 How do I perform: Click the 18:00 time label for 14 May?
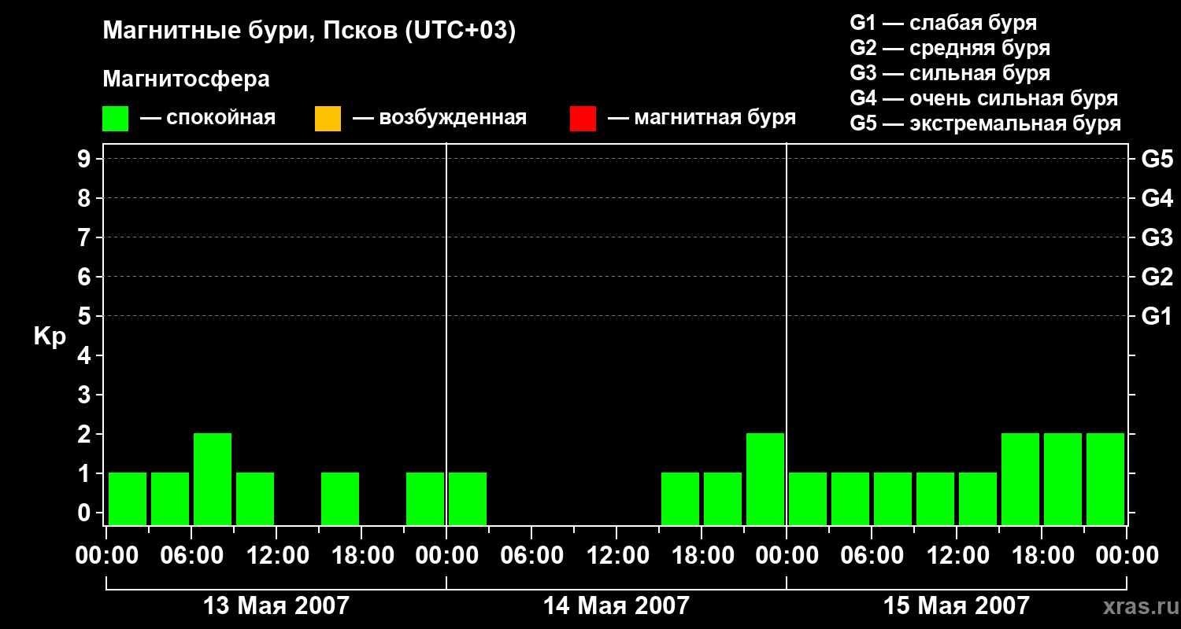(x=702, y=556)
